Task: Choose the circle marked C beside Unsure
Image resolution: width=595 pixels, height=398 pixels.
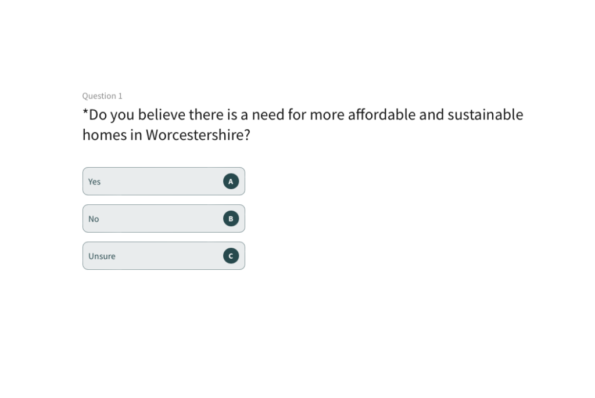Action: coord(231,255)
